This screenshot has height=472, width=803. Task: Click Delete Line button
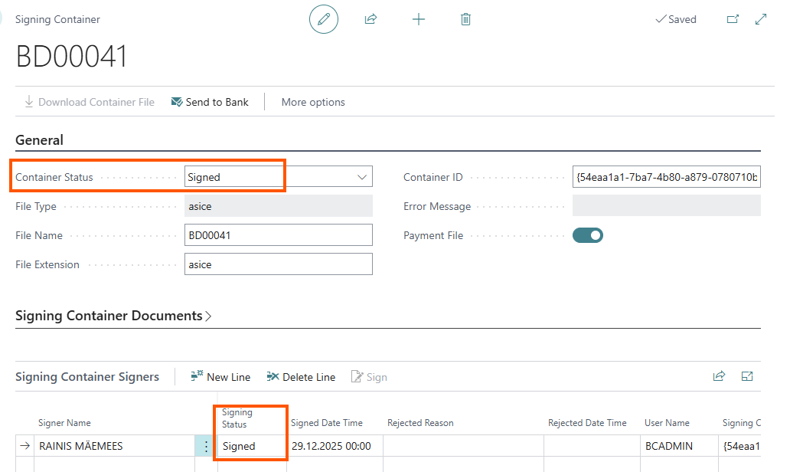pyautogui.click(x=301, y=377)
